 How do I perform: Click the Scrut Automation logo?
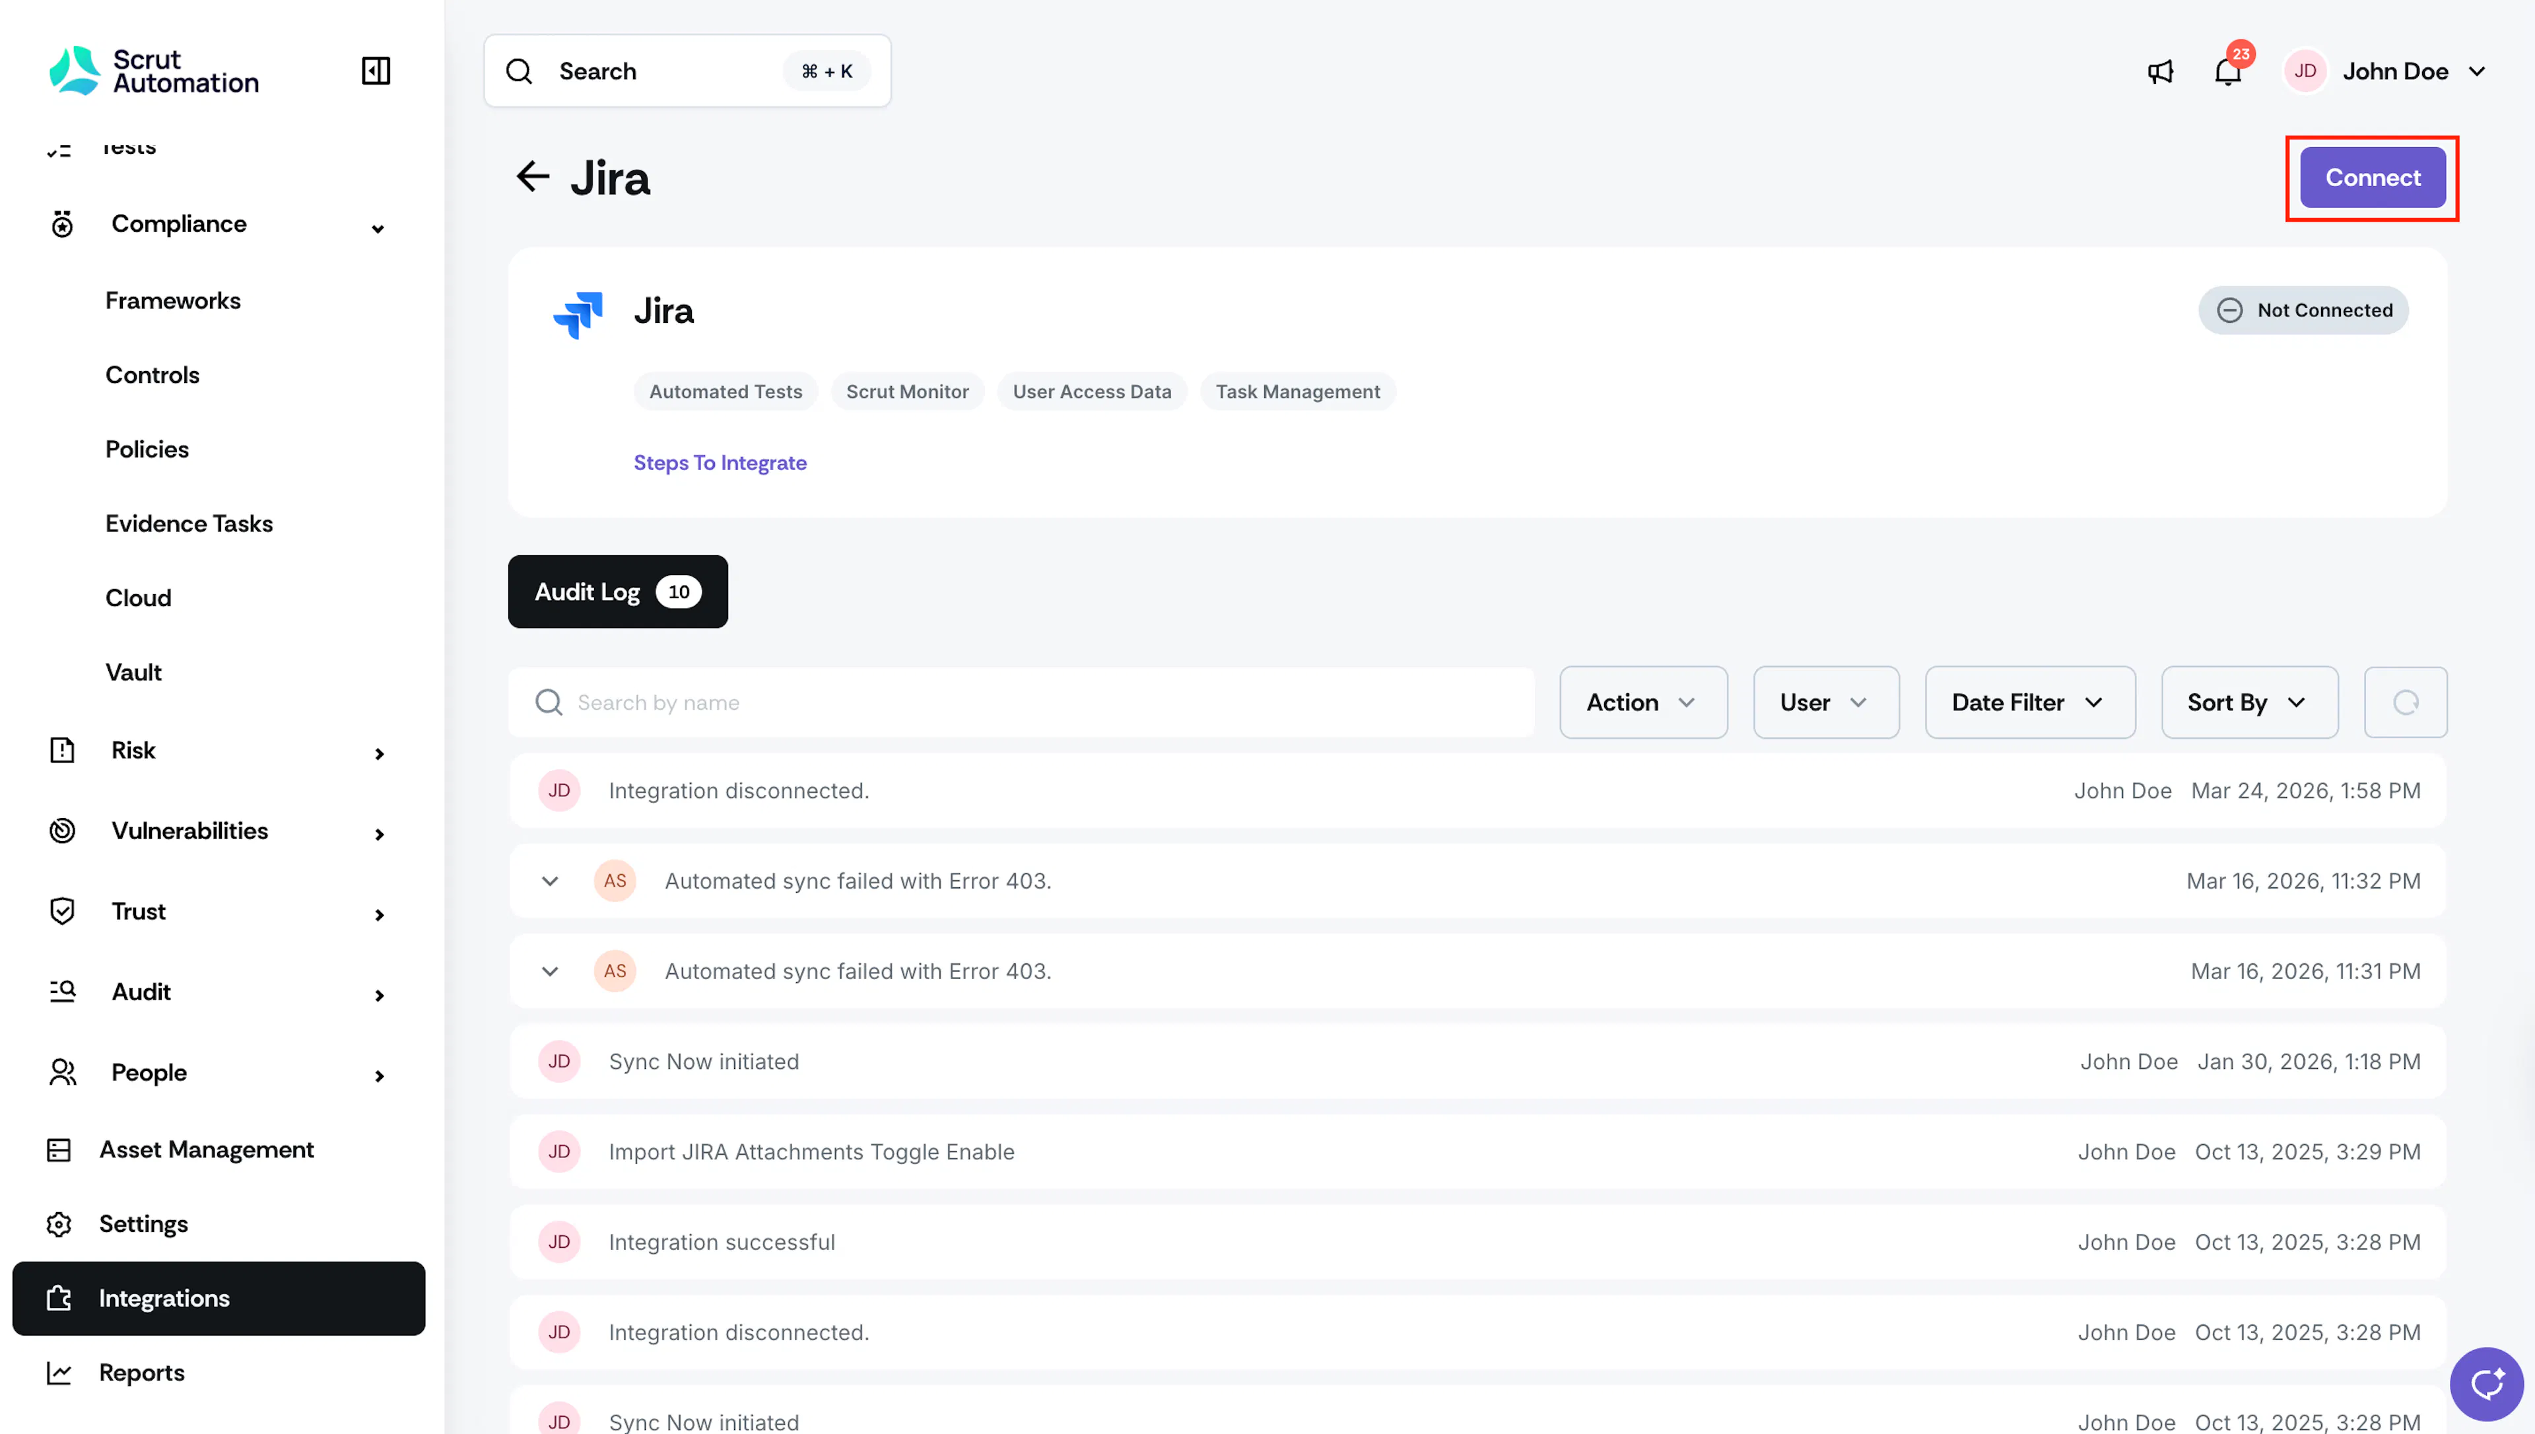click(x=154, y=71)
